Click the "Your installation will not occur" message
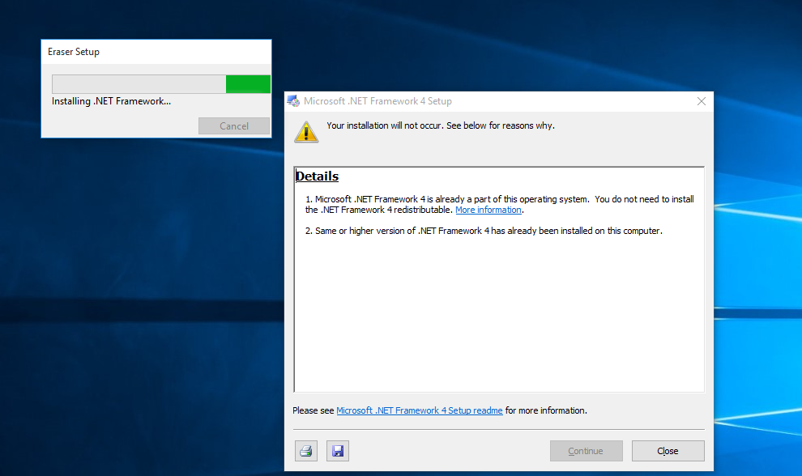 pyautogui.click(x=441, y=125)
